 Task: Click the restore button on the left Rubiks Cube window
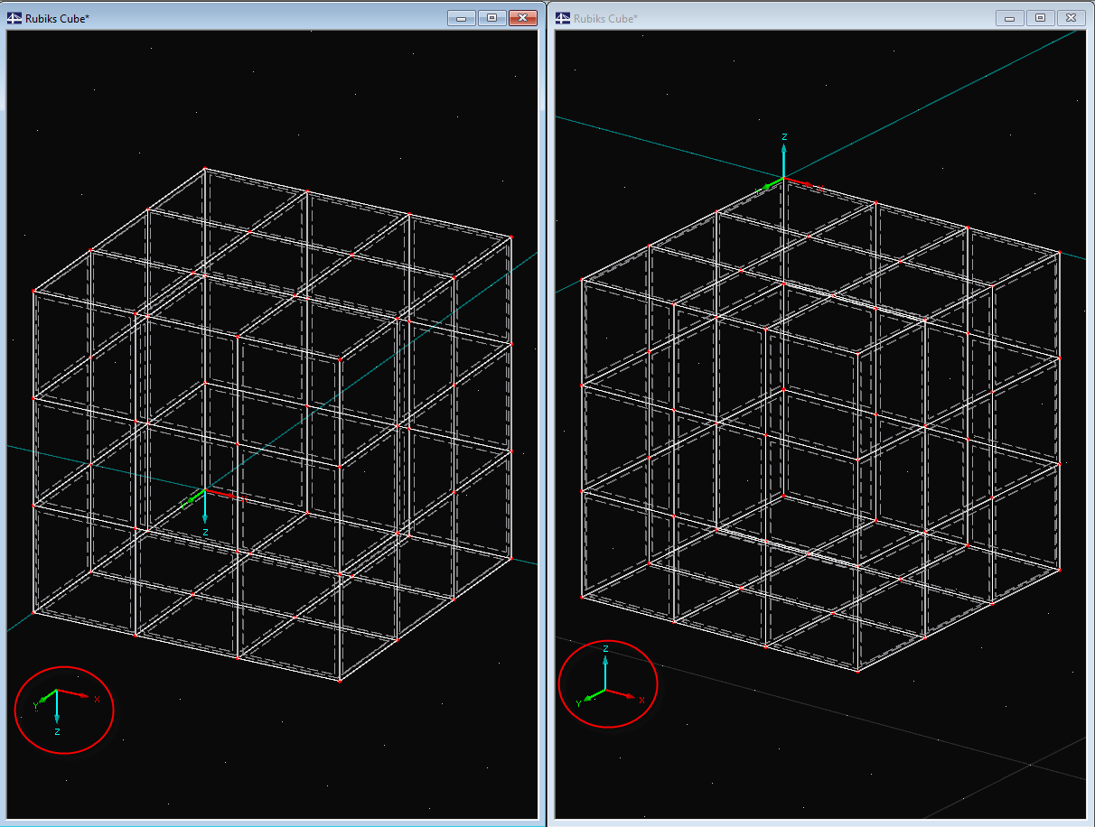click(x=492, y=17)
